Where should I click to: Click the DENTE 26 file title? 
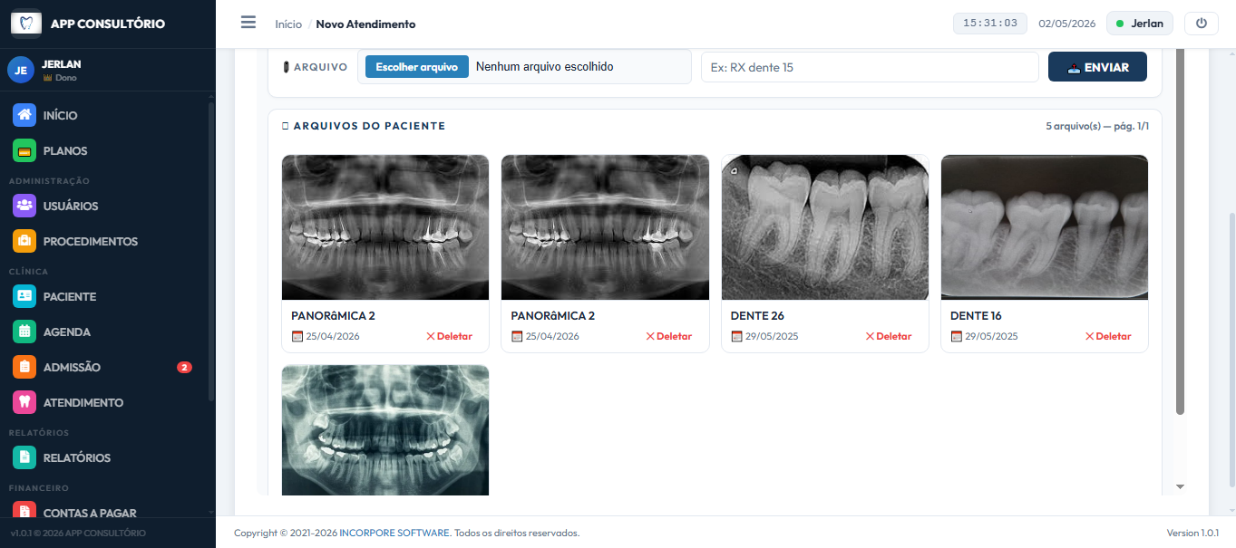tap(757, 316)
